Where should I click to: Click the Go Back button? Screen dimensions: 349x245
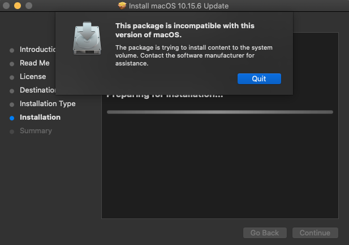(265, 233)
